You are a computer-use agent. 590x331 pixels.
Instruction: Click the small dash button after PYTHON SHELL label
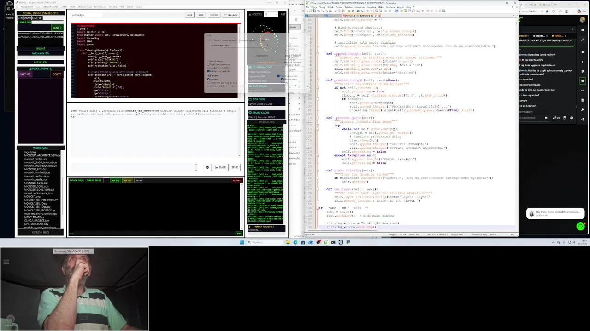point(106,181)
